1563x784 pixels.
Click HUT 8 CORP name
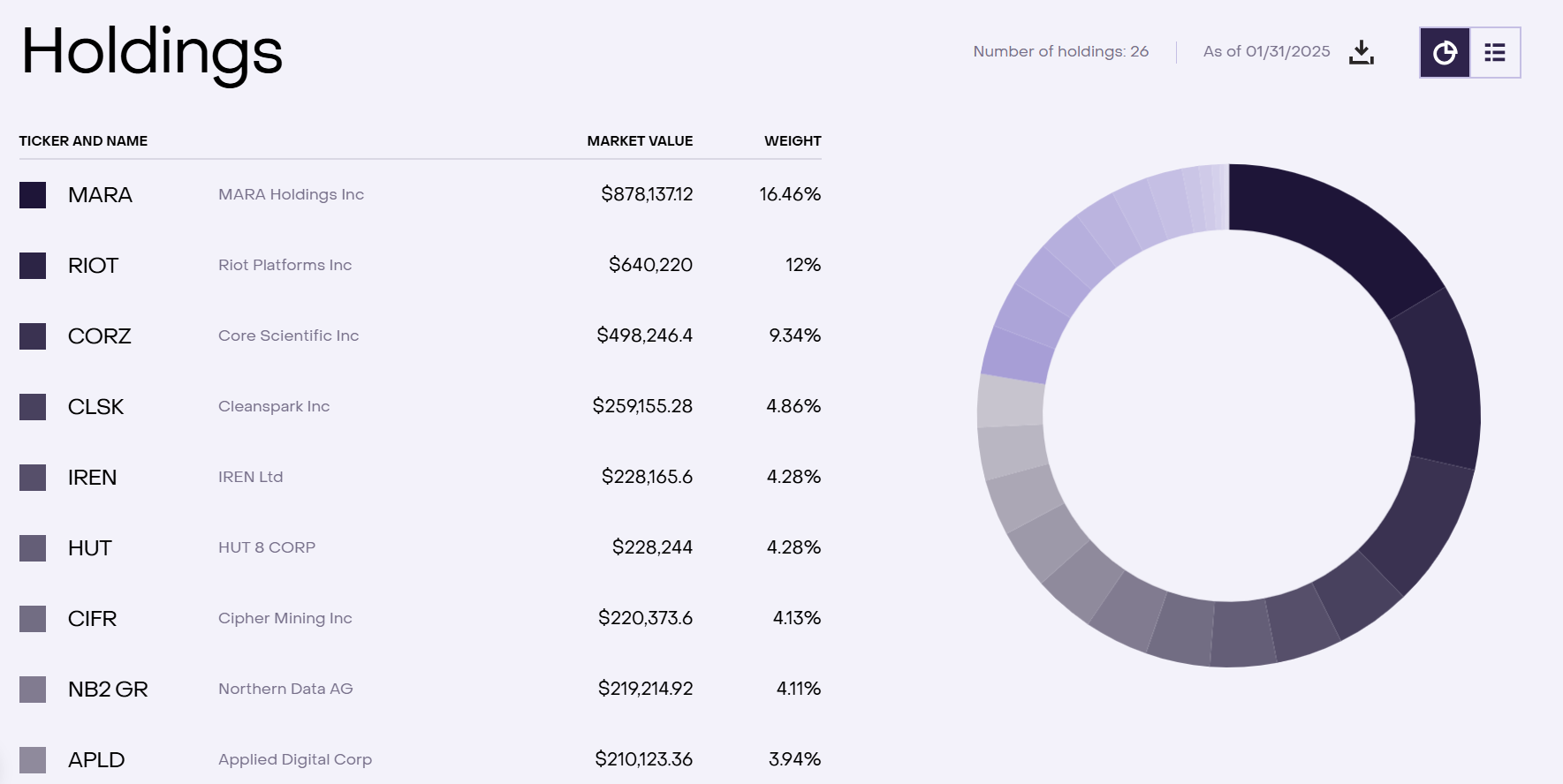point(267,547)
